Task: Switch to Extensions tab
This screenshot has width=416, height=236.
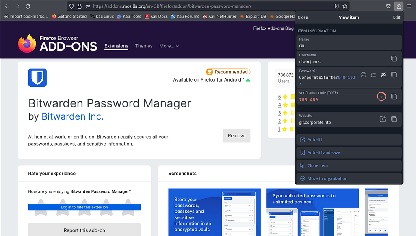Action: (x=116, y=46)
